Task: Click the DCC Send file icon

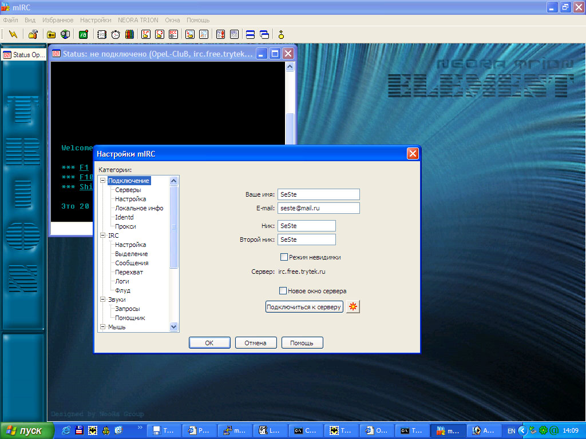Action: (146, 34)
